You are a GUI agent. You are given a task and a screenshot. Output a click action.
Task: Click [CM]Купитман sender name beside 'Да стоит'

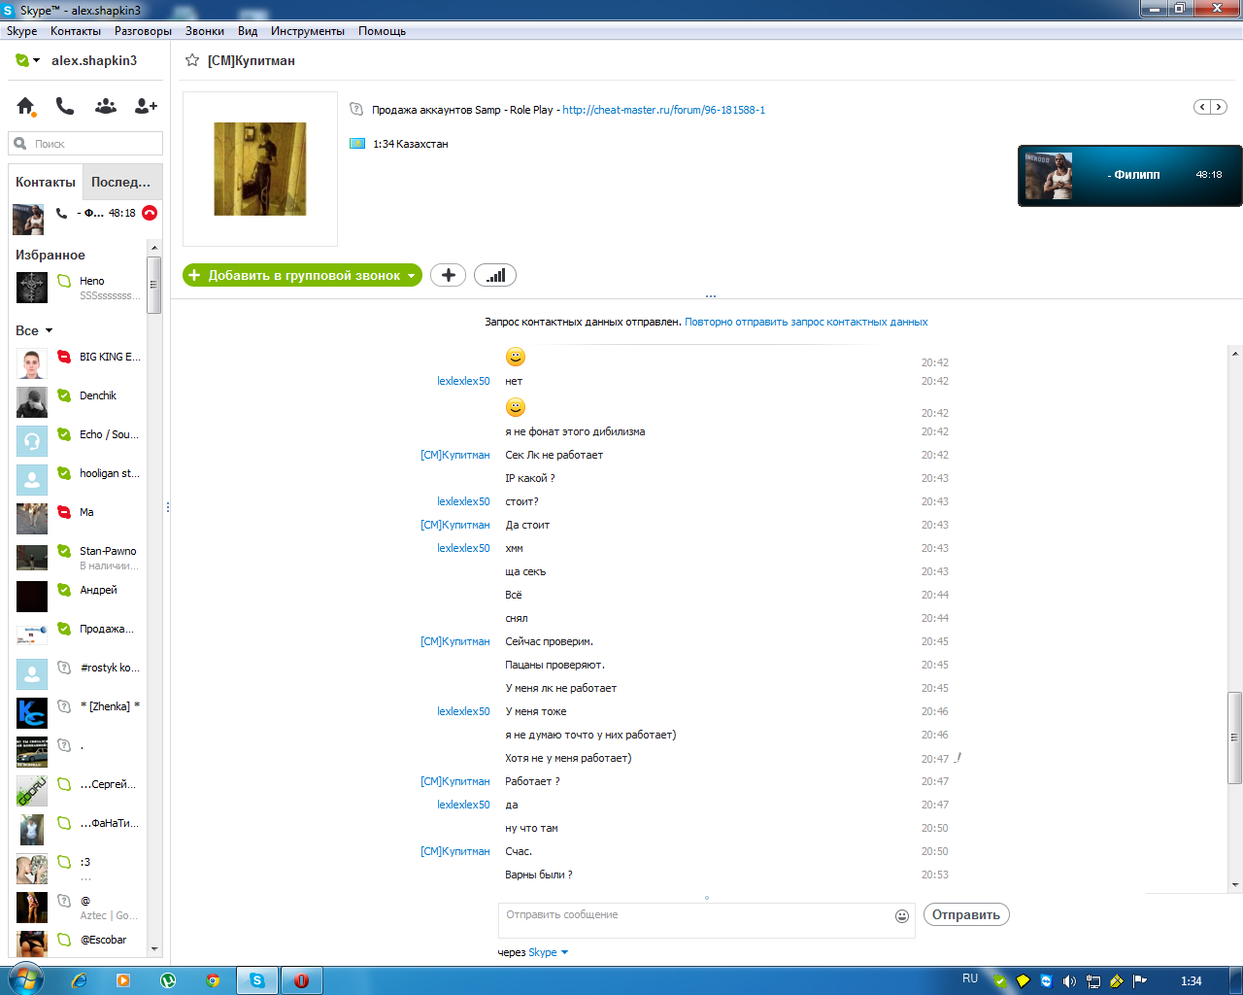point(455,525)
